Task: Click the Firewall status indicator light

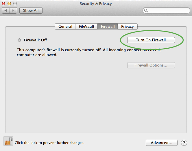Action: tap(19, 40)
